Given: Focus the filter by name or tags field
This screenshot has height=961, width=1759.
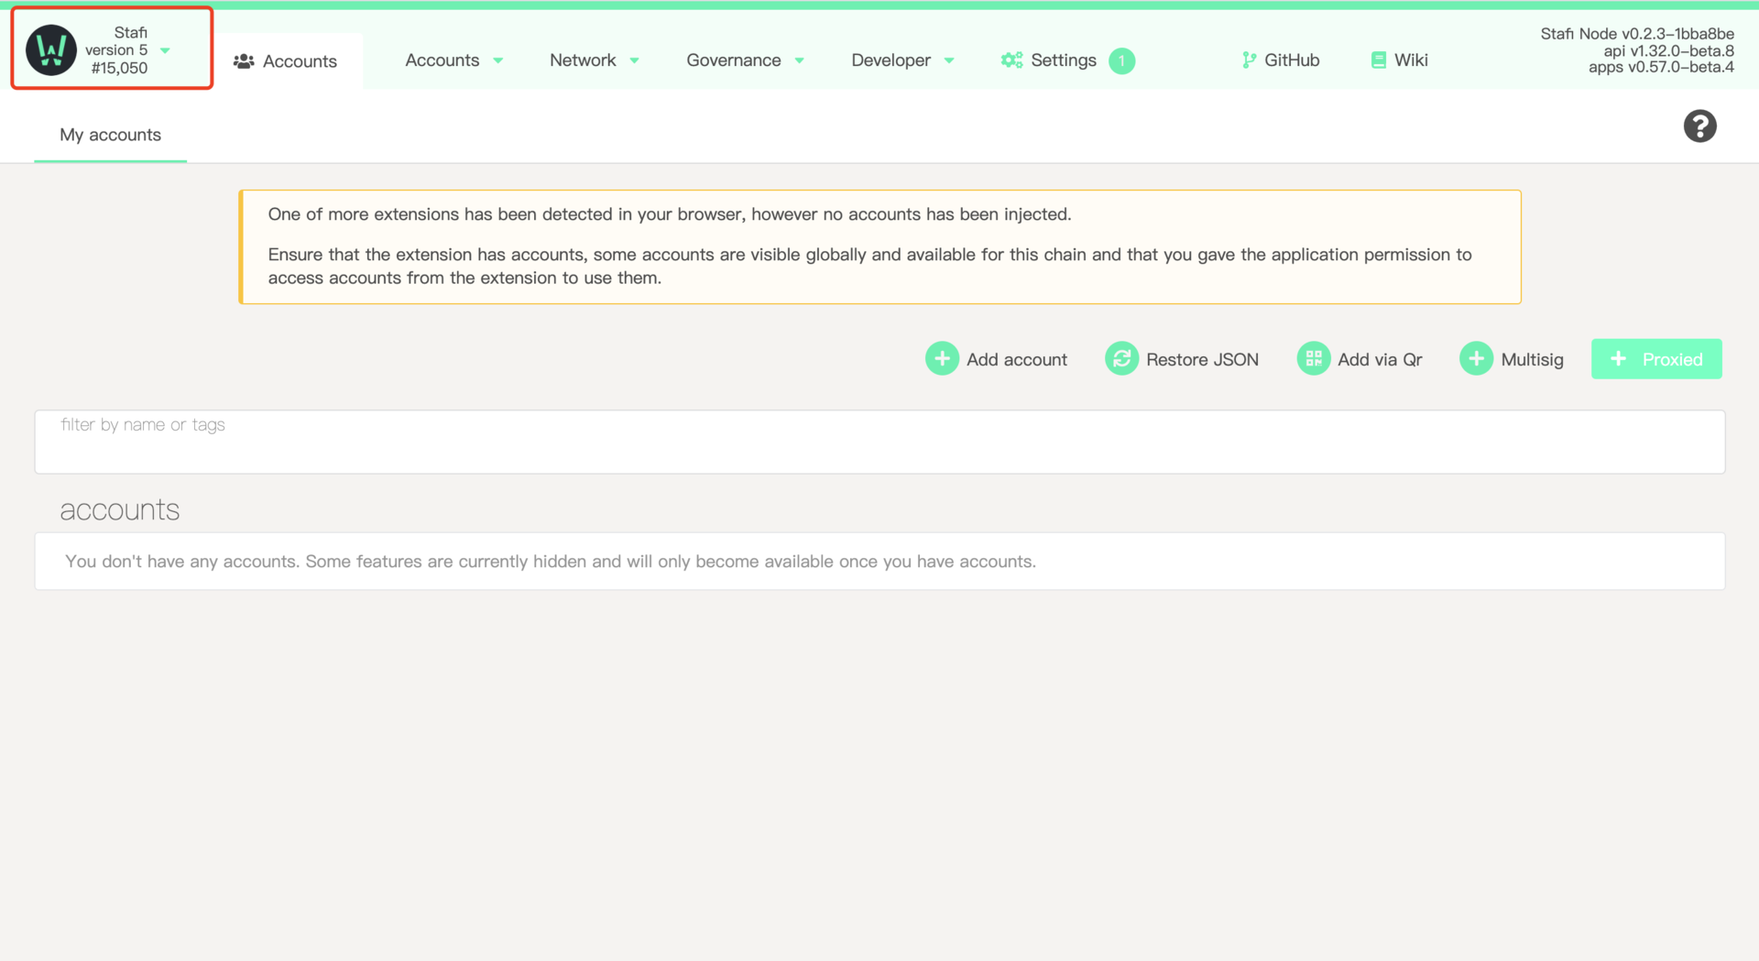Looking at the screenshot, I should (x=879, y=442).
